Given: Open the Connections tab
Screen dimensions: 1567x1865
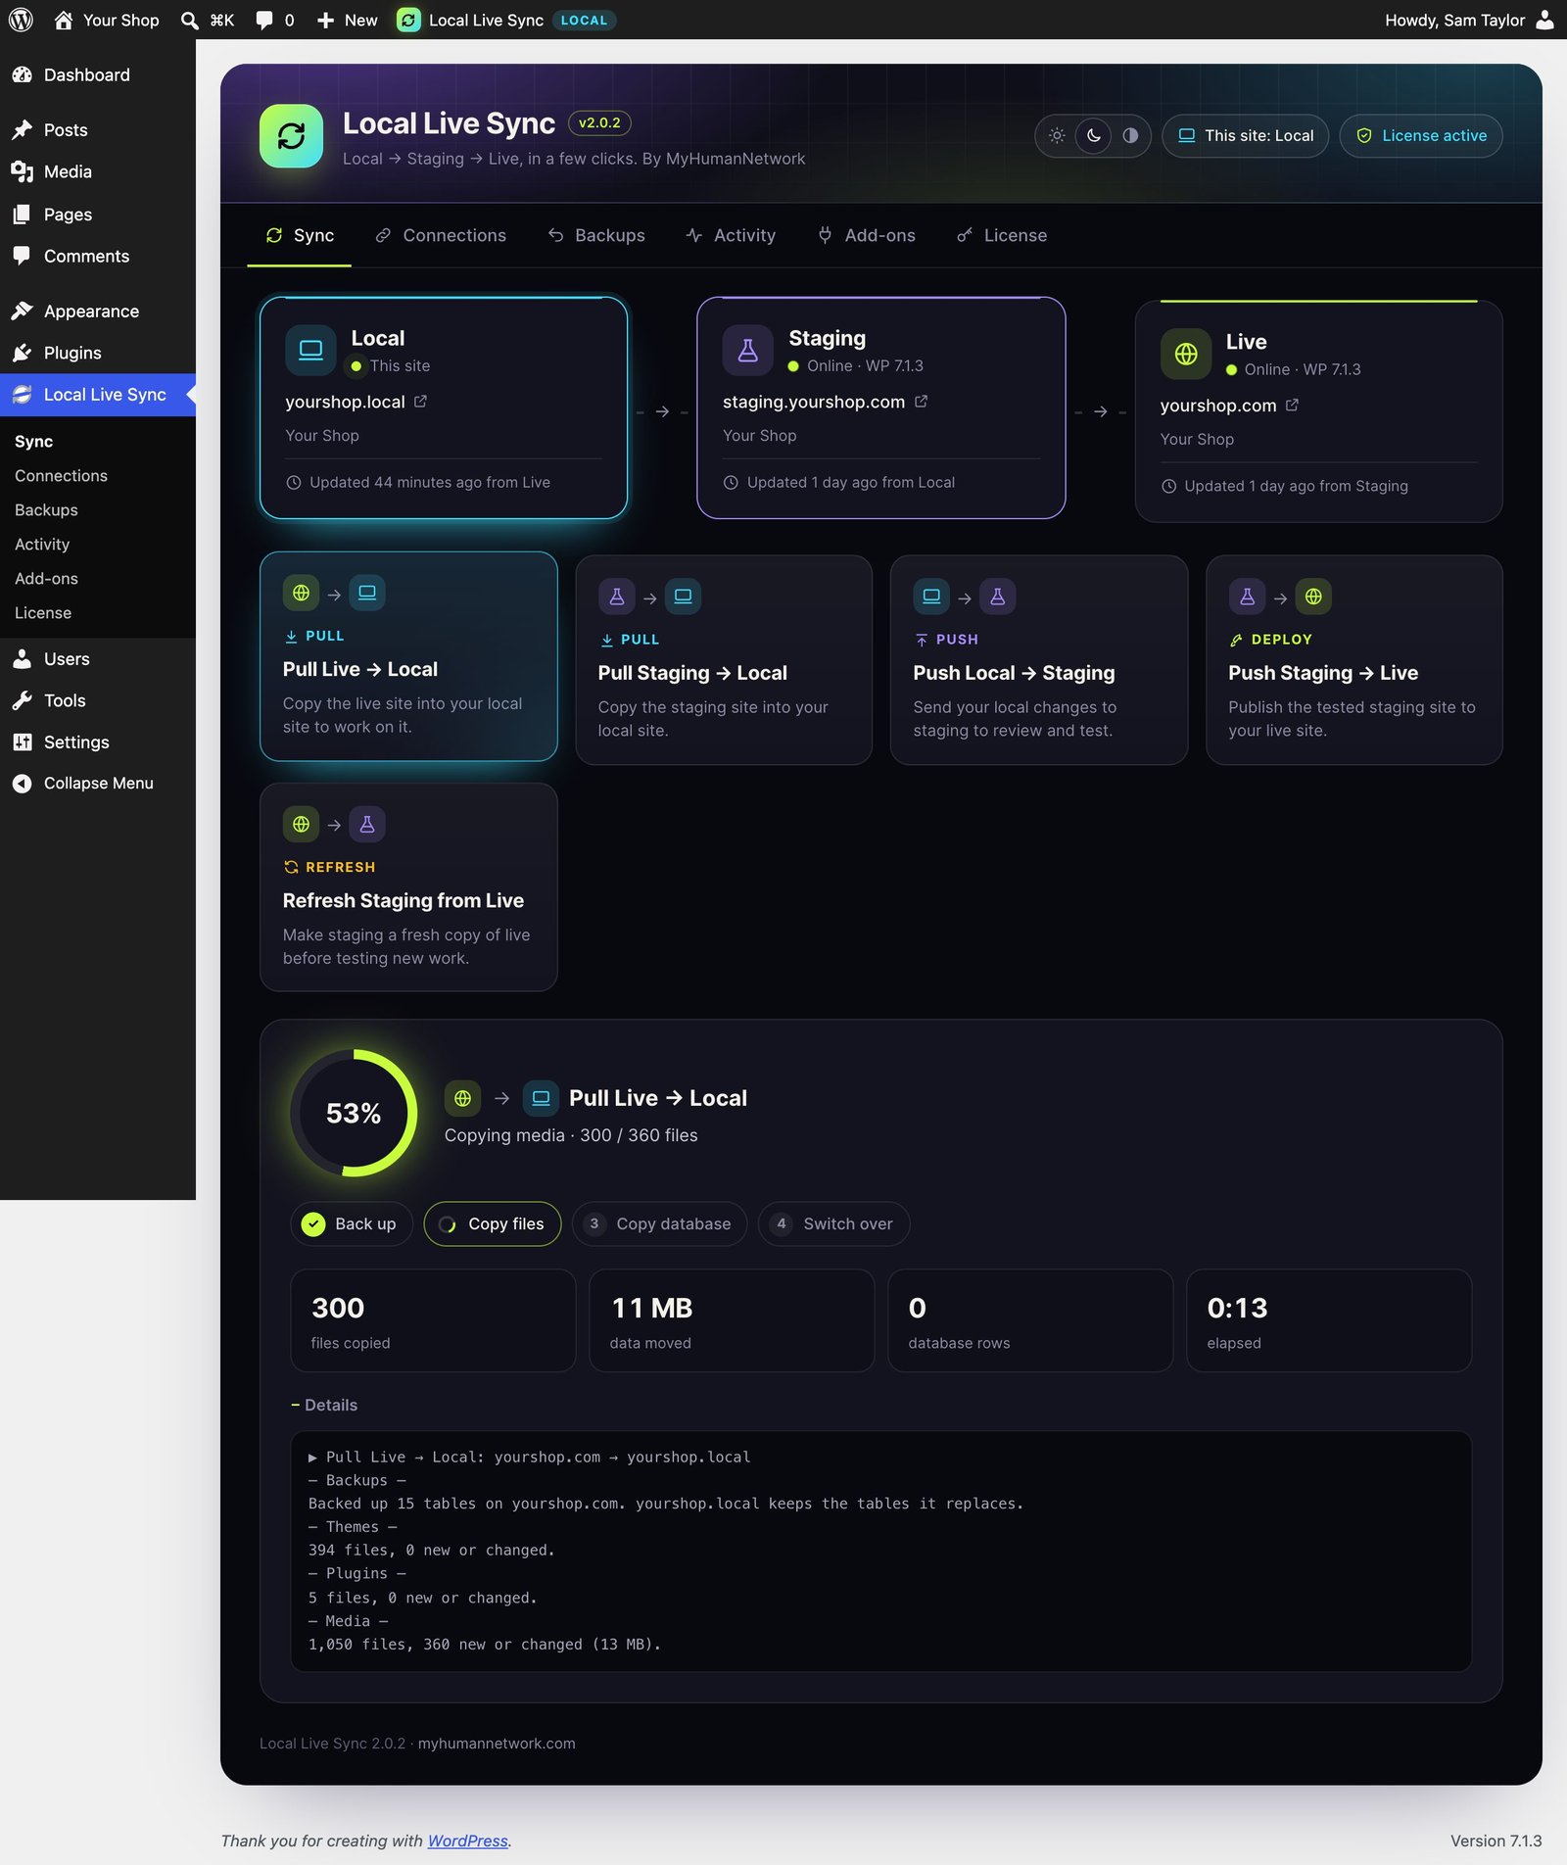Looking at the screenshot, I should (x=441, y=236).
